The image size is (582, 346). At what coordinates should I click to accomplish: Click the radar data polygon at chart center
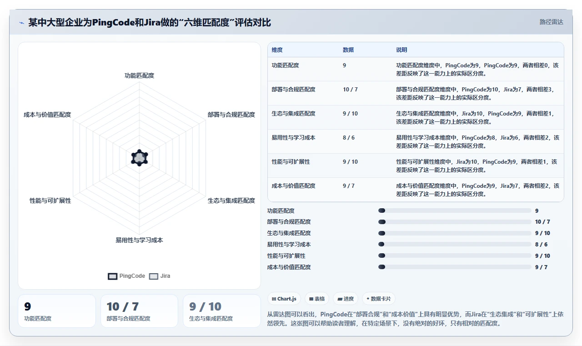(140, 157)
